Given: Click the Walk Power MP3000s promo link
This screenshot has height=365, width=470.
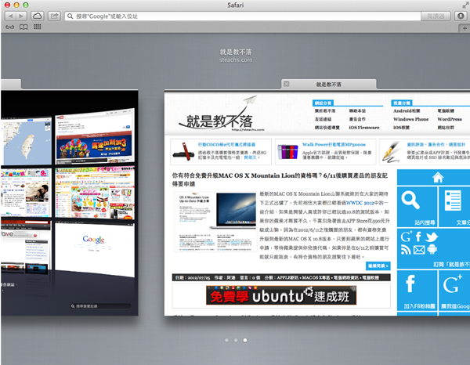Looking at the screenshot, I should point(334,144).
